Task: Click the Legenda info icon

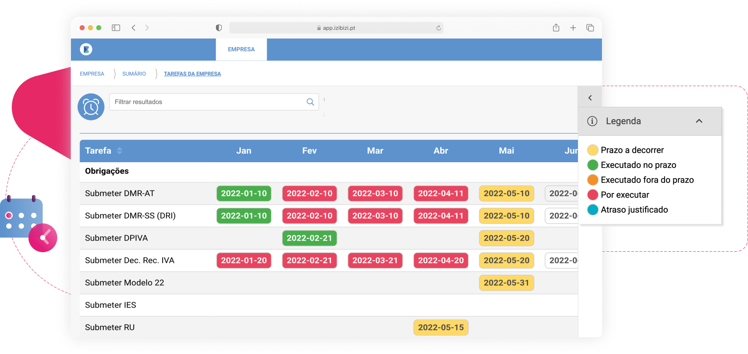Action: 592,121
